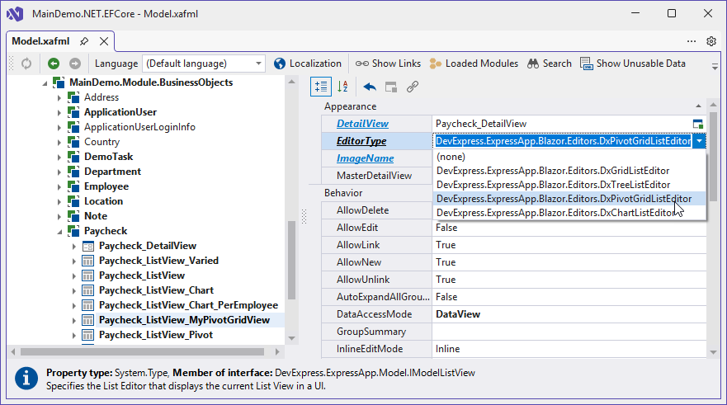
Task: Click the property pages window icon
Action: point(391,87)
